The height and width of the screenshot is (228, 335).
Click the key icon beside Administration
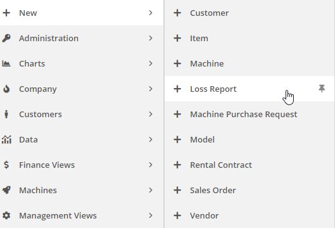pyautogui.click(x=6, y=38)
